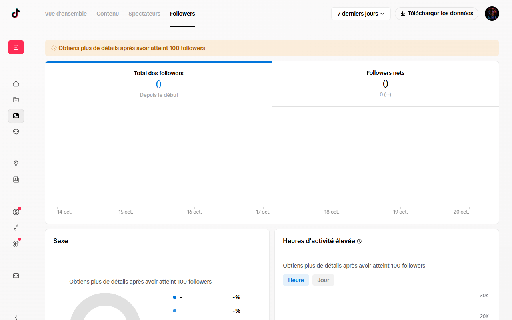Click the 30K axis value
Image resolution: width=512 pixels, height=320 pixels.
(x=484, y=296)
